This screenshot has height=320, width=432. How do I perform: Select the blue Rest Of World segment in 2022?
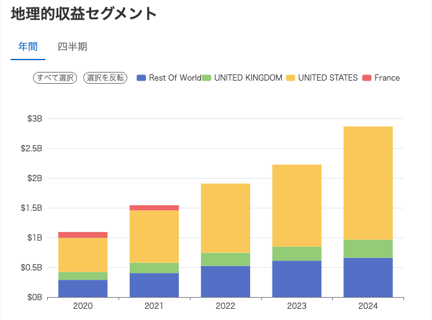pyautogui.click(x=226, y=282)
